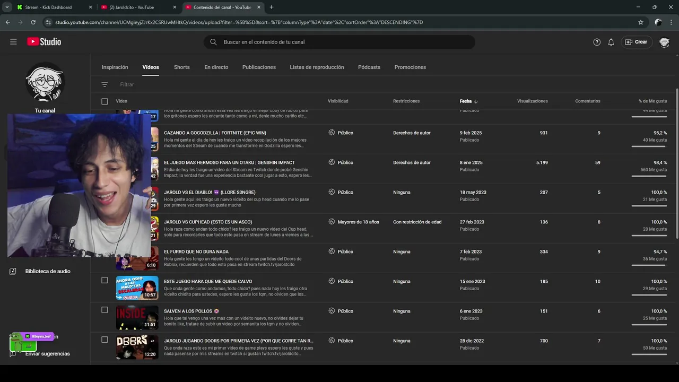The height and width of the screenshot is (382, 679).
Task: Click the Biblioteca de audio icon
Action: tap(13, 271)
